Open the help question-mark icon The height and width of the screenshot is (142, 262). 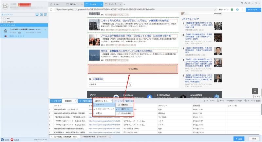tap(245, 3)
